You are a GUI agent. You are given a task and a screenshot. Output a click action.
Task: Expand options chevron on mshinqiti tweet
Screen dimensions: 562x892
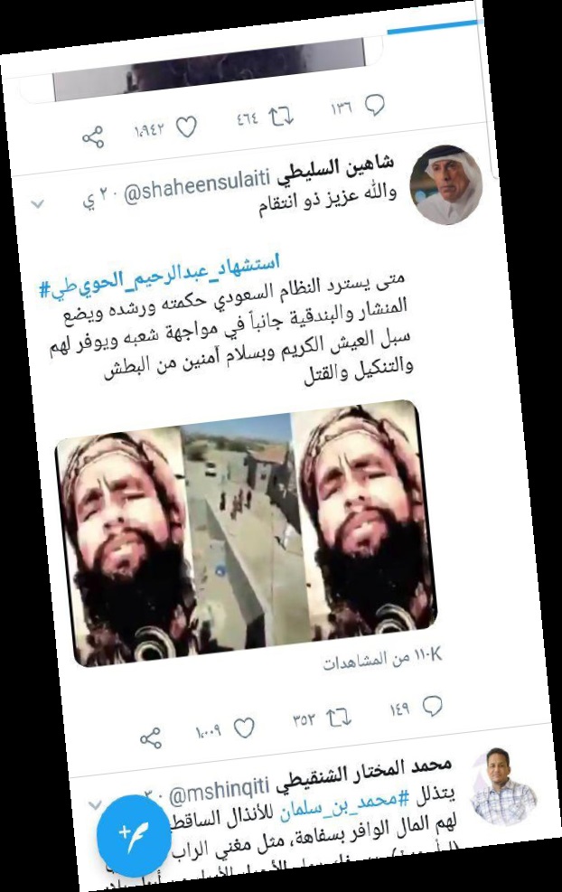click(95, 804)
